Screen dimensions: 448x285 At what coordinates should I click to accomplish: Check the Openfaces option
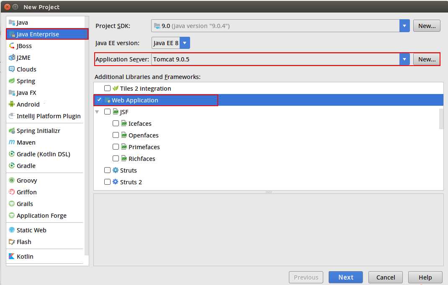[116, 135]
